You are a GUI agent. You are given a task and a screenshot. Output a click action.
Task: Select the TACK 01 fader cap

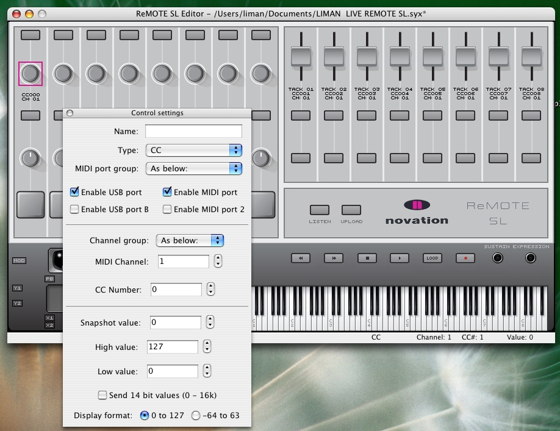click(301, 56)
